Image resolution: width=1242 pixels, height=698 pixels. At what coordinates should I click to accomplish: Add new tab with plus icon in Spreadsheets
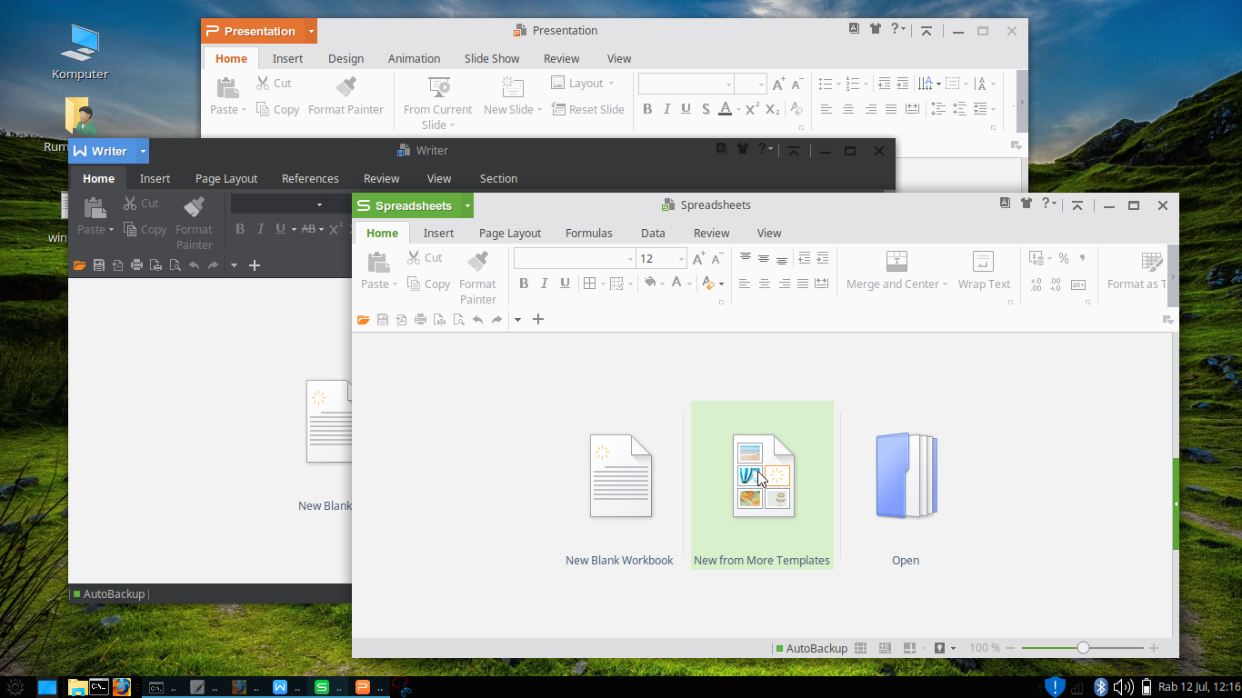pos(538,319)
